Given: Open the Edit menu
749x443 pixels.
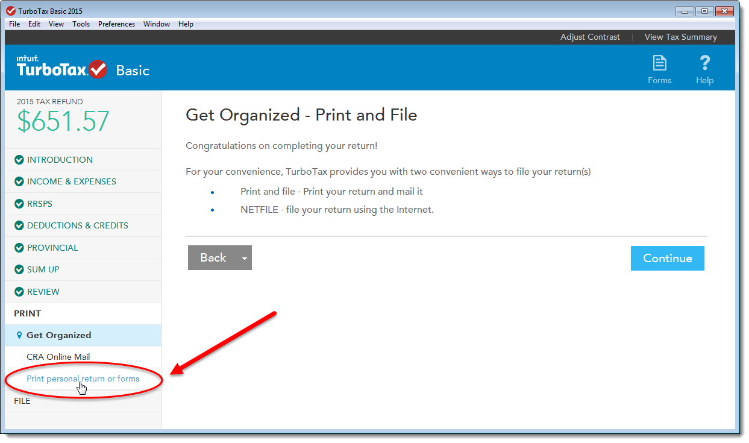Looking at the screenshot, I should (x=34, y=24).
